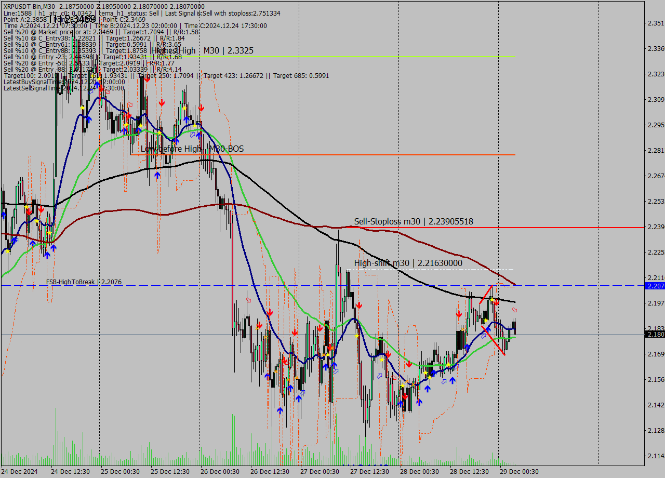Click '29 Dec 00:30' on the time axis
Image resolution: width=665 pixels, height=478 pixels.
tap(520, 472)
